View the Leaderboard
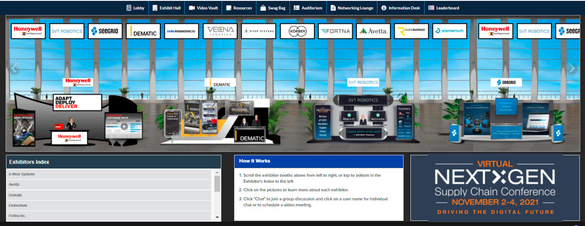This screenshot has height=226, width=585. [444, 8]
